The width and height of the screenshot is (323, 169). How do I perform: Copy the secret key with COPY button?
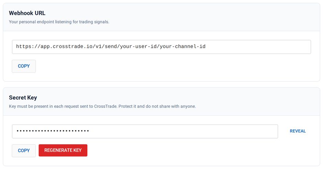[x=24, y=150]
